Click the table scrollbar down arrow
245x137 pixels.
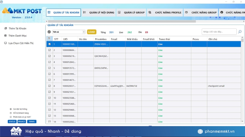(242, 121)
